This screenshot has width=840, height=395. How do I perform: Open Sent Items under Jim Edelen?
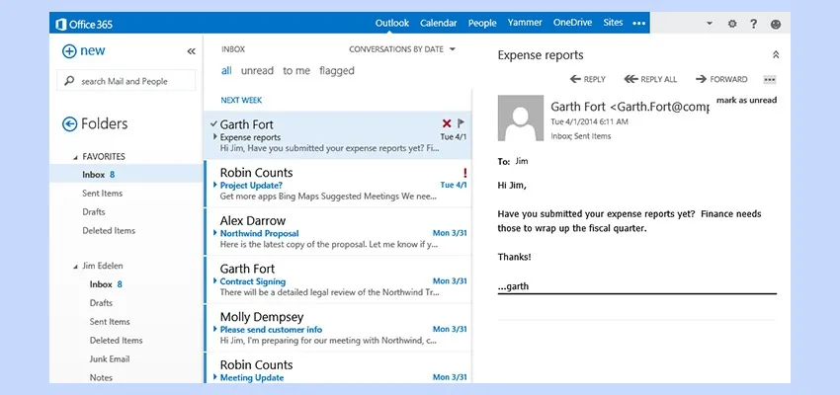click(x=110, y=322)
